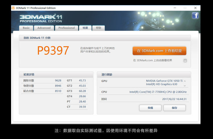Open the Facebook share icon
Viewport: 213px width, 139px height.
pos(195,15)
